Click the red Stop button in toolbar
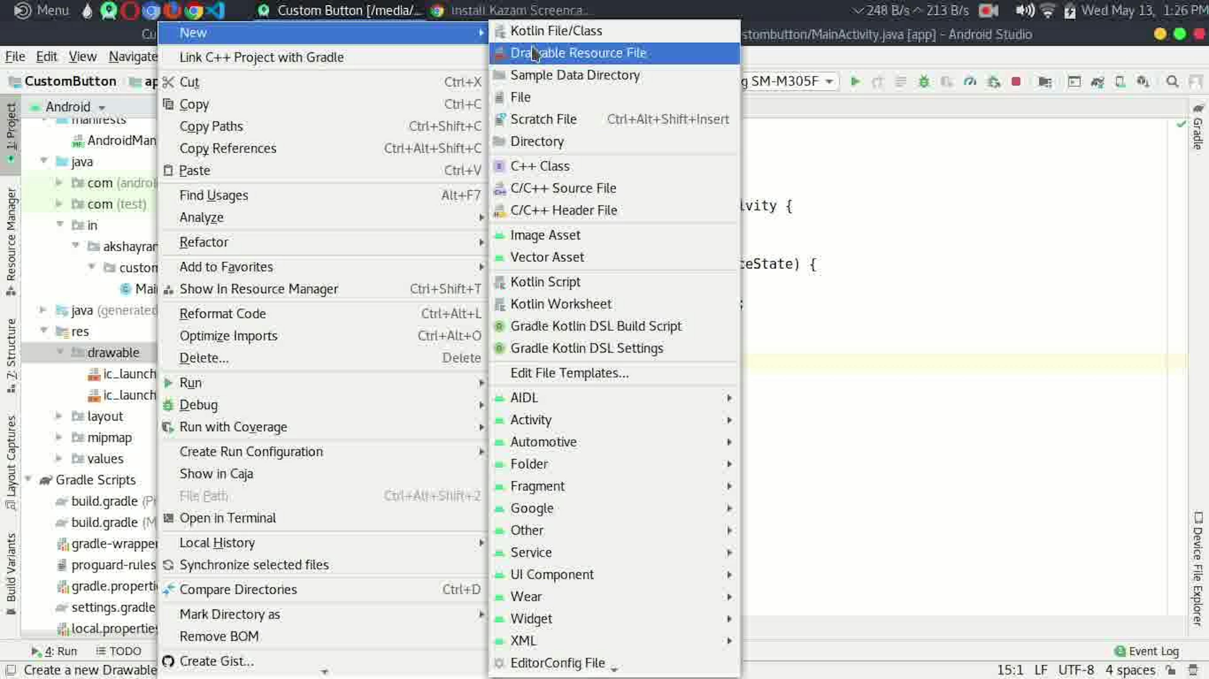 pos(1016,81)
